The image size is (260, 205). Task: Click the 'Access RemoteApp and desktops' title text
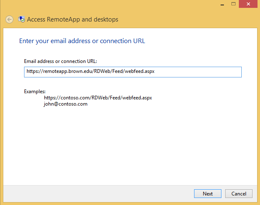73,19
